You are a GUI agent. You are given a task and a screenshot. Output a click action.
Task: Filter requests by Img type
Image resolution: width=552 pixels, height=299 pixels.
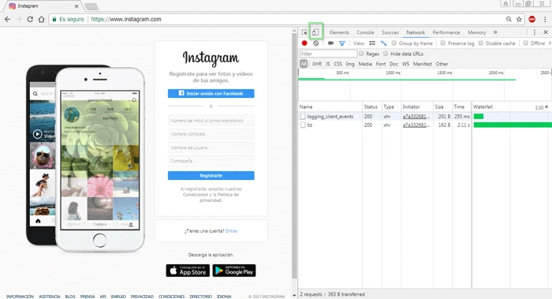(350, 64)
